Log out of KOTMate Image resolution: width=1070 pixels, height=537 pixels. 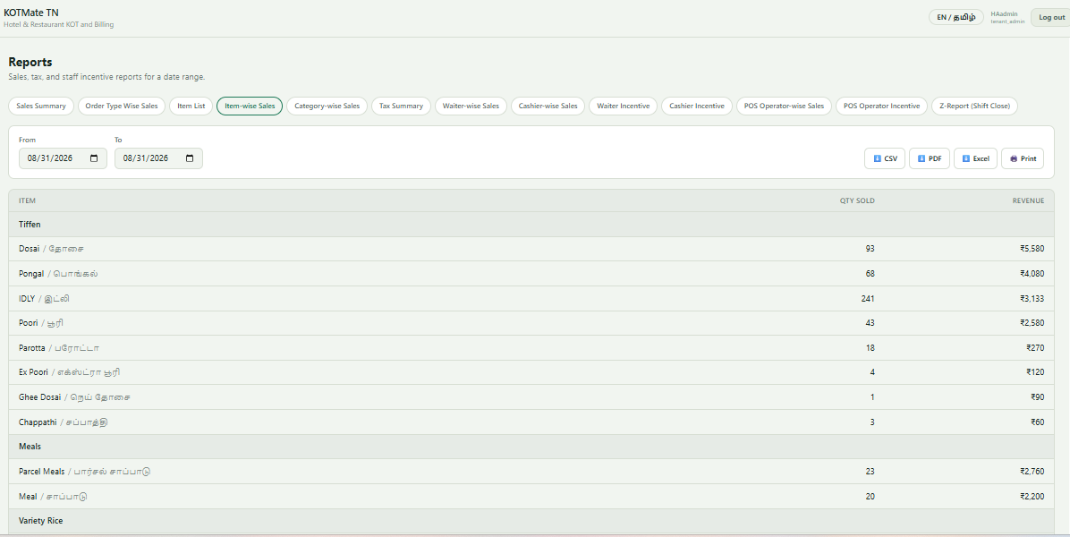(x=1051, y=17)
